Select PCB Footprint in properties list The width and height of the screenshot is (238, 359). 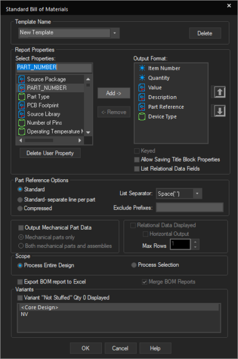(50, 105)
